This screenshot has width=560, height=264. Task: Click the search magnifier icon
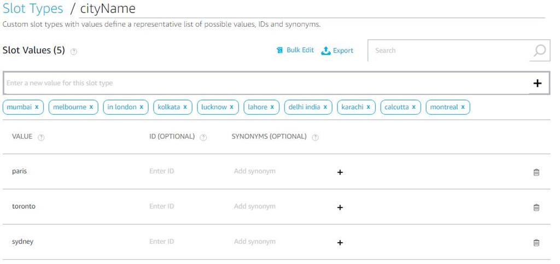point(539,50)
